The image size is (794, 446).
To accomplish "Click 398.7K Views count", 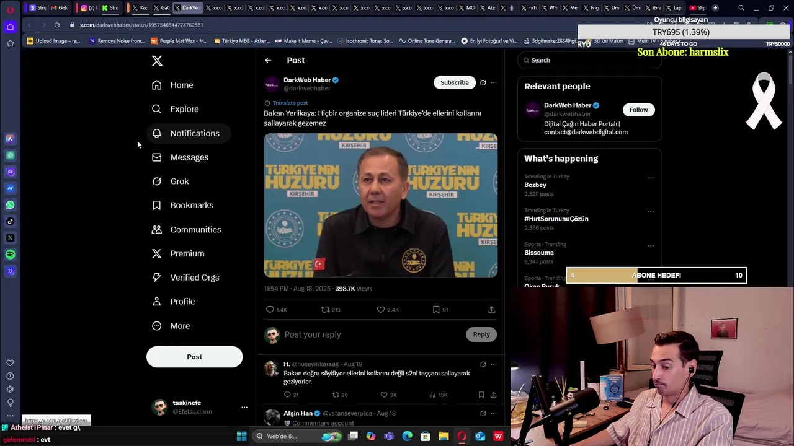I will (x=354, y=289).
